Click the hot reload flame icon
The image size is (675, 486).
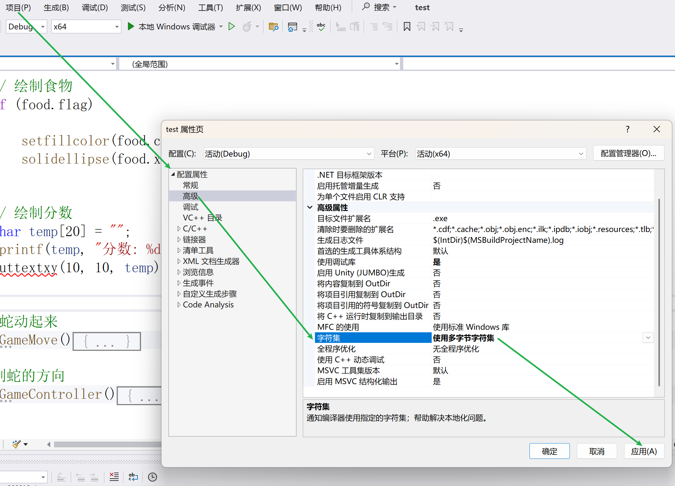click(247, 27)
